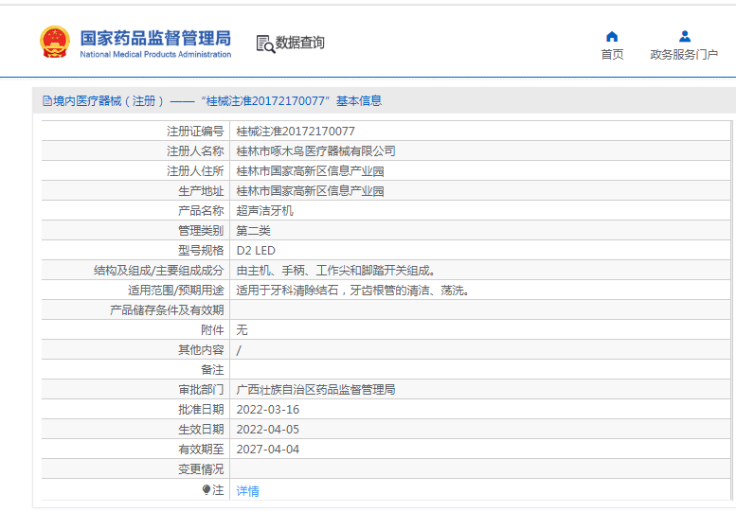Click product name 超声洁牙机
This screenshot has height=512, width=736.
click(264, 211)
